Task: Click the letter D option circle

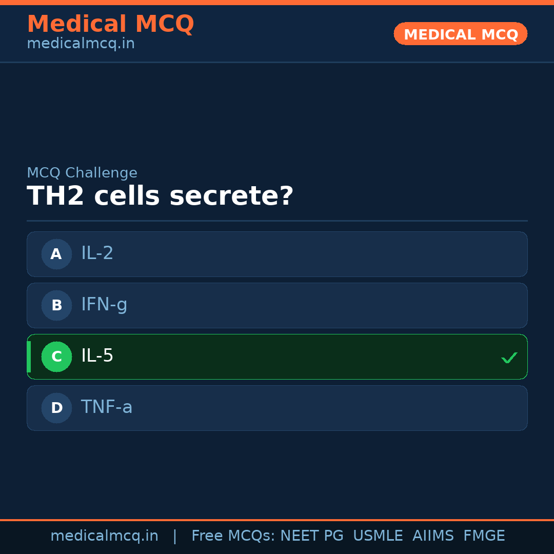Action: 56,408
